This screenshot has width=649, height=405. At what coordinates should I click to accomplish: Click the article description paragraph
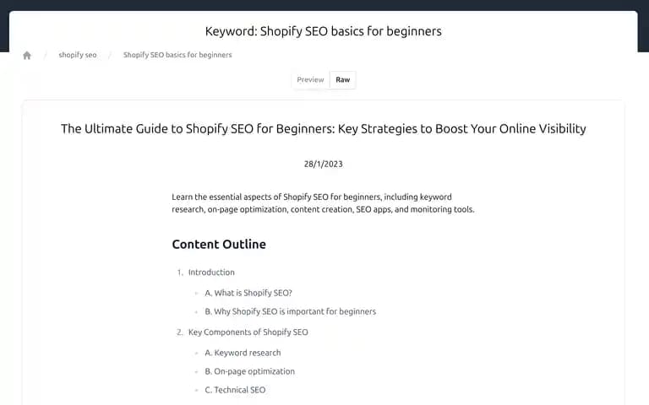coord(324,203)
